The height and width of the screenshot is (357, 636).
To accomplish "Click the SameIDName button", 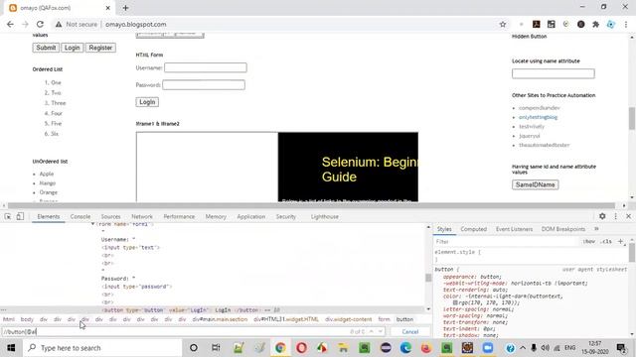I will [535, 184].
